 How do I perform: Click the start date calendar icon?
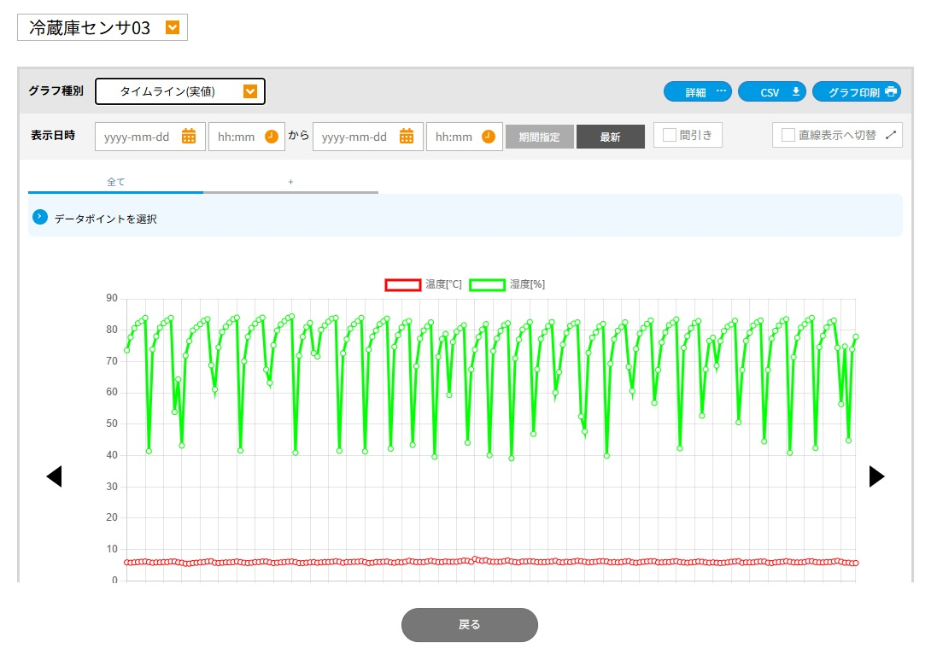(189, 137)
